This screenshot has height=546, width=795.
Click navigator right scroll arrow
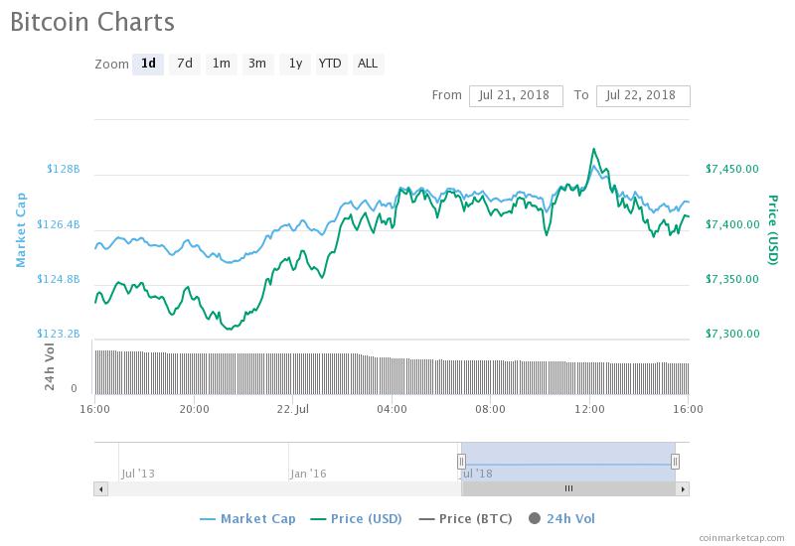(683, 488)
